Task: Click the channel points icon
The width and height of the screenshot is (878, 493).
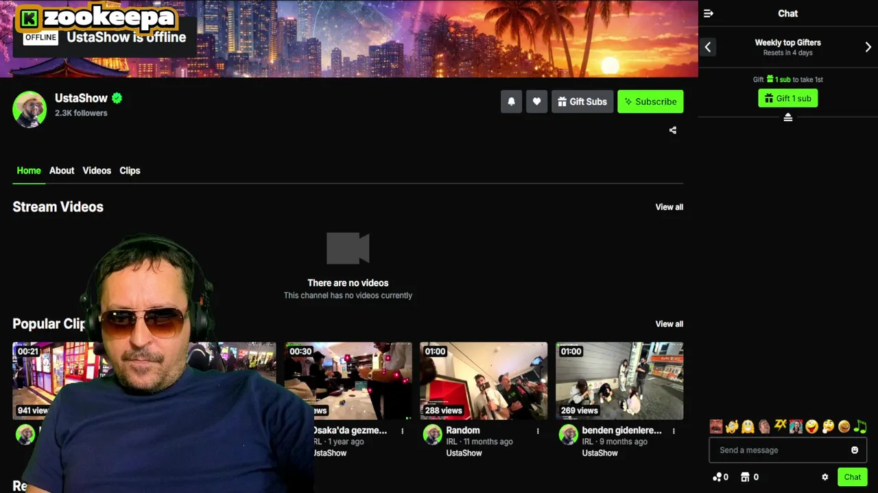Action: tap(717, 477)
